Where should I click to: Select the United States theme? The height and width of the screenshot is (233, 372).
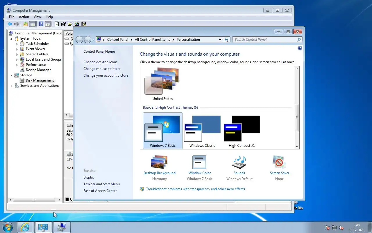point(162,84)
